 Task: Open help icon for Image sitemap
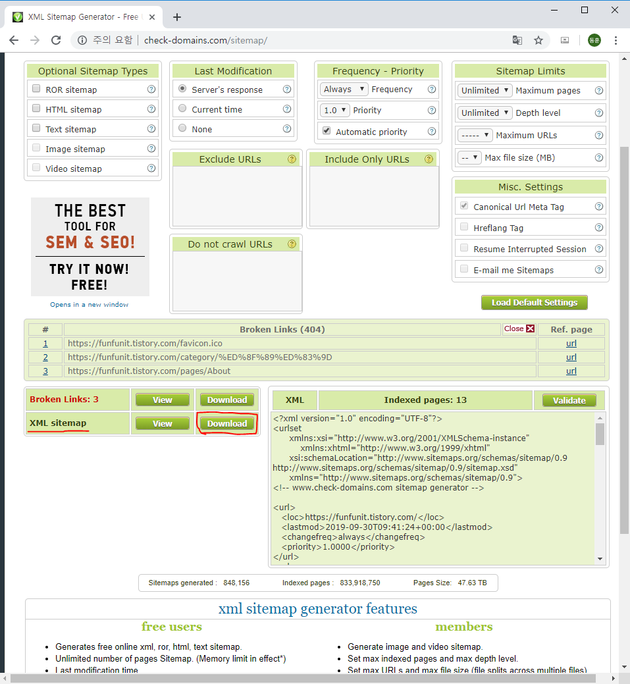[151, 148]
